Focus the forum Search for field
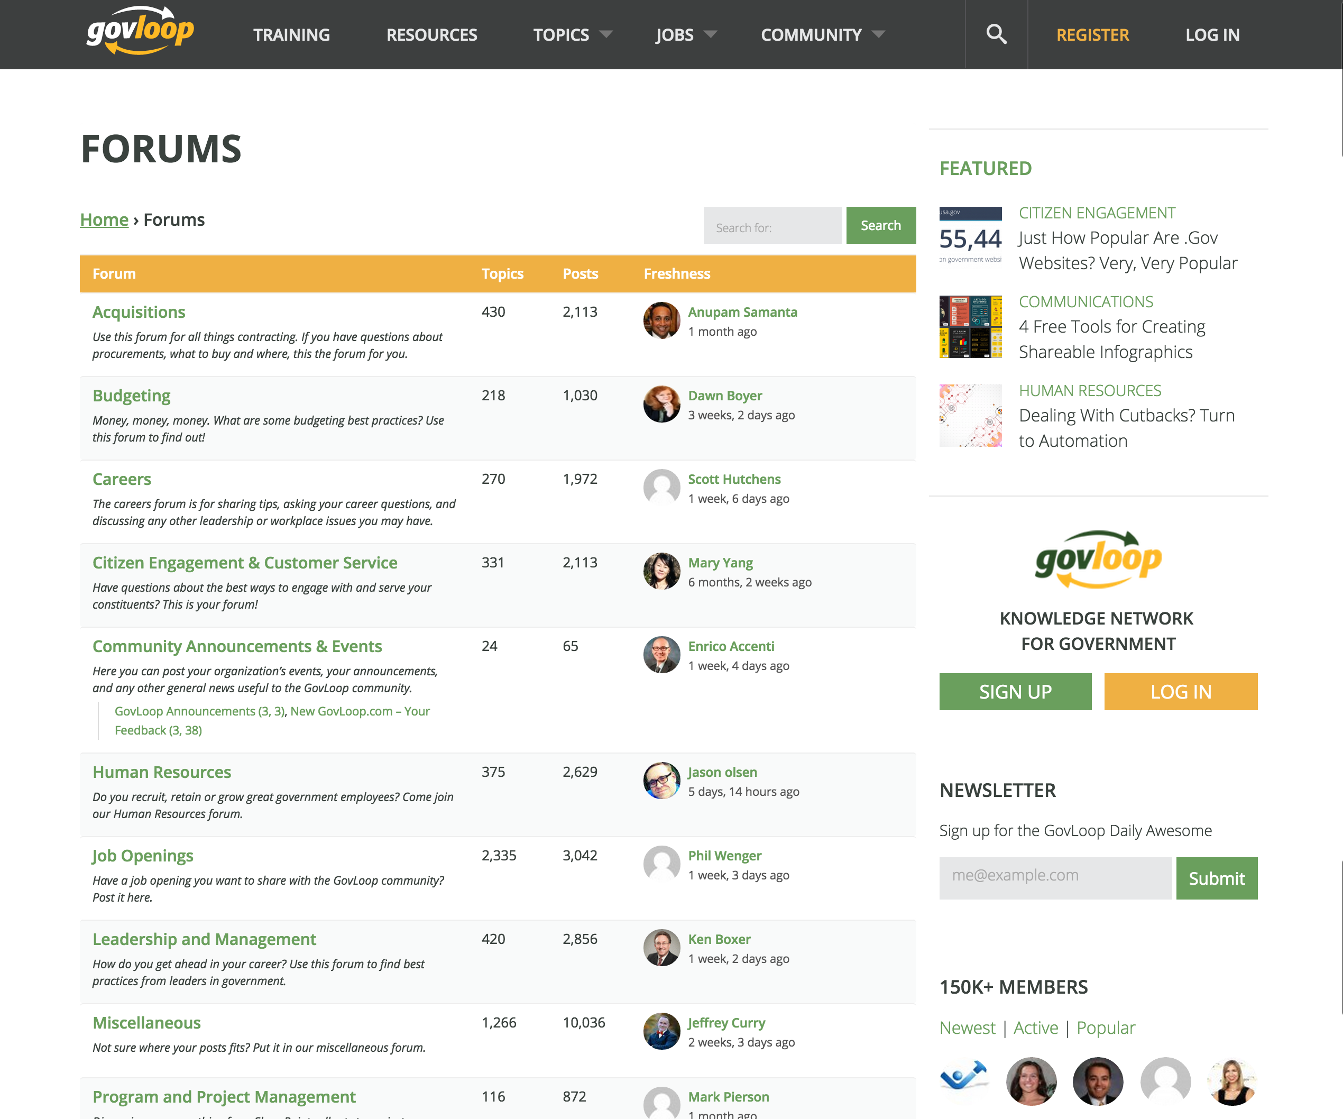 coord(772,225)
